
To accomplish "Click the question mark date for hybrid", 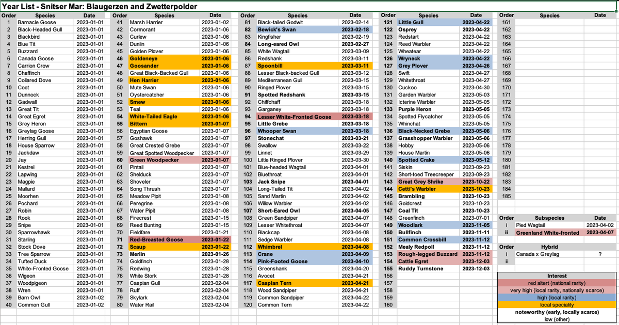I will click(600, 254).
